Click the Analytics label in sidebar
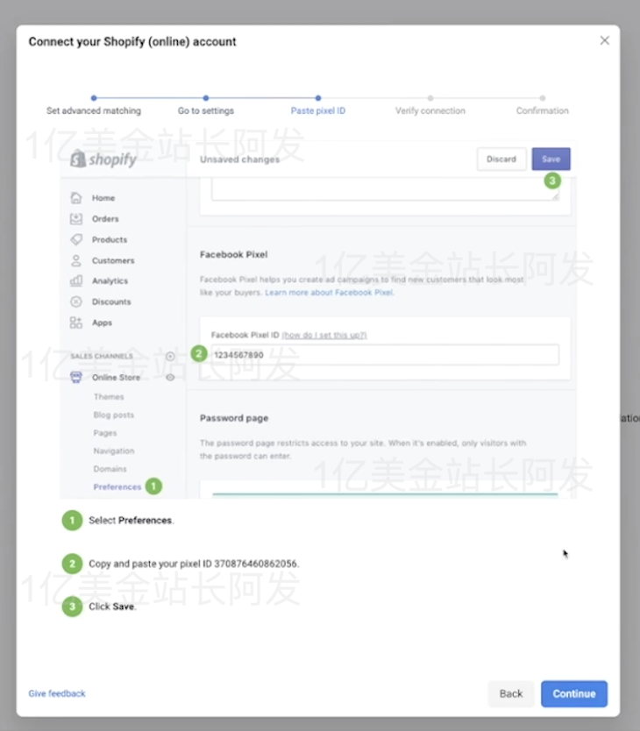The image size is (640, 731). point(110,280)
